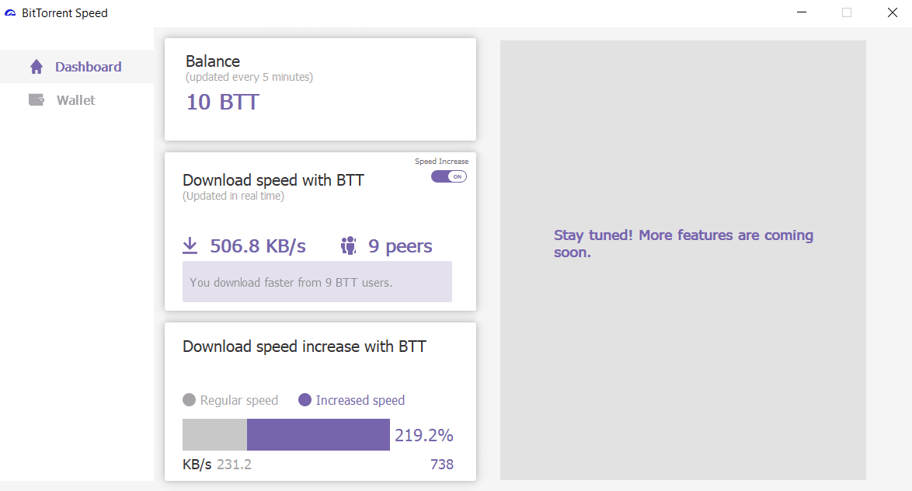Click the BitTorrent Speed logo icon
The height and width of the screenshot is (491, 912).
coord(10,12)
